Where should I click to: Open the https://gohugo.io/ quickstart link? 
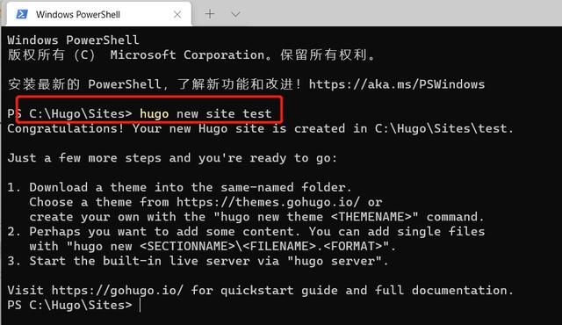click(117, 290)
